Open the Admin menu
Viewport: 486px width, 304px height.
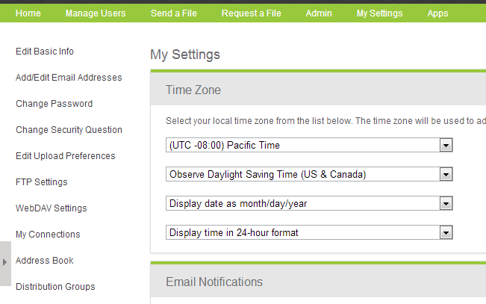tap(319, 13)
